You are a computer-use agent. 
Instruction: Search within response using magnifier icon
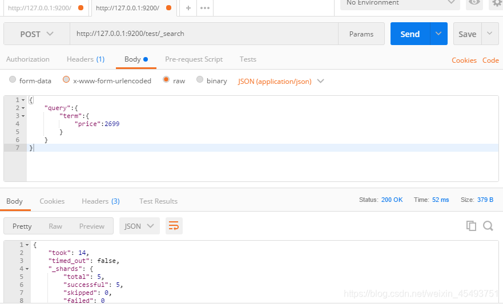pyautogui.click(x=488, y=226)
